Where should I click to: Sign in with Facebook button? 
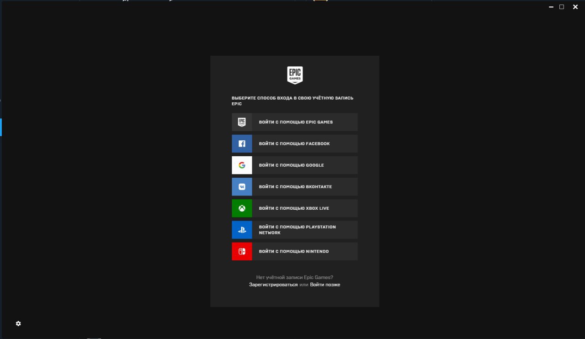coord(294,143)
